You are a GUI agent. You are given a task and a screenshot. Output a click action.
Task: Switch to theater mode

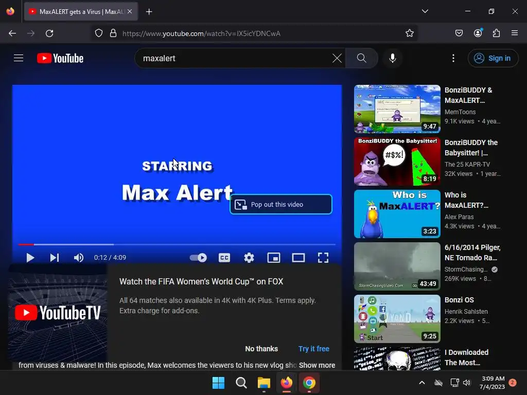coord(298,258)
